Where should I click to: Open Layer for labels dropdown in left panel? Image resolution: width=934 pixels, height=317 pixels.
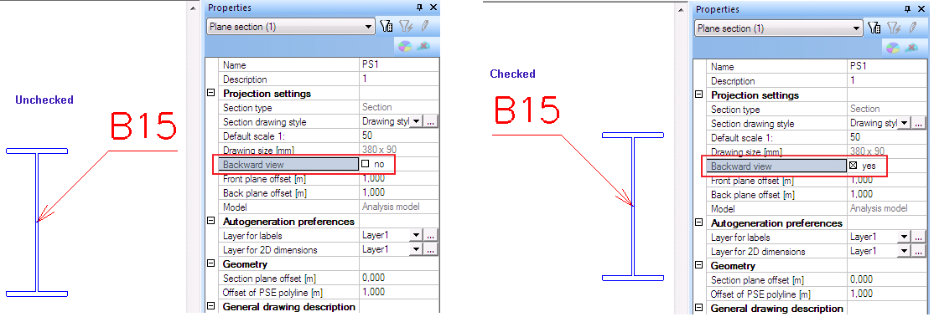[416, 236]
